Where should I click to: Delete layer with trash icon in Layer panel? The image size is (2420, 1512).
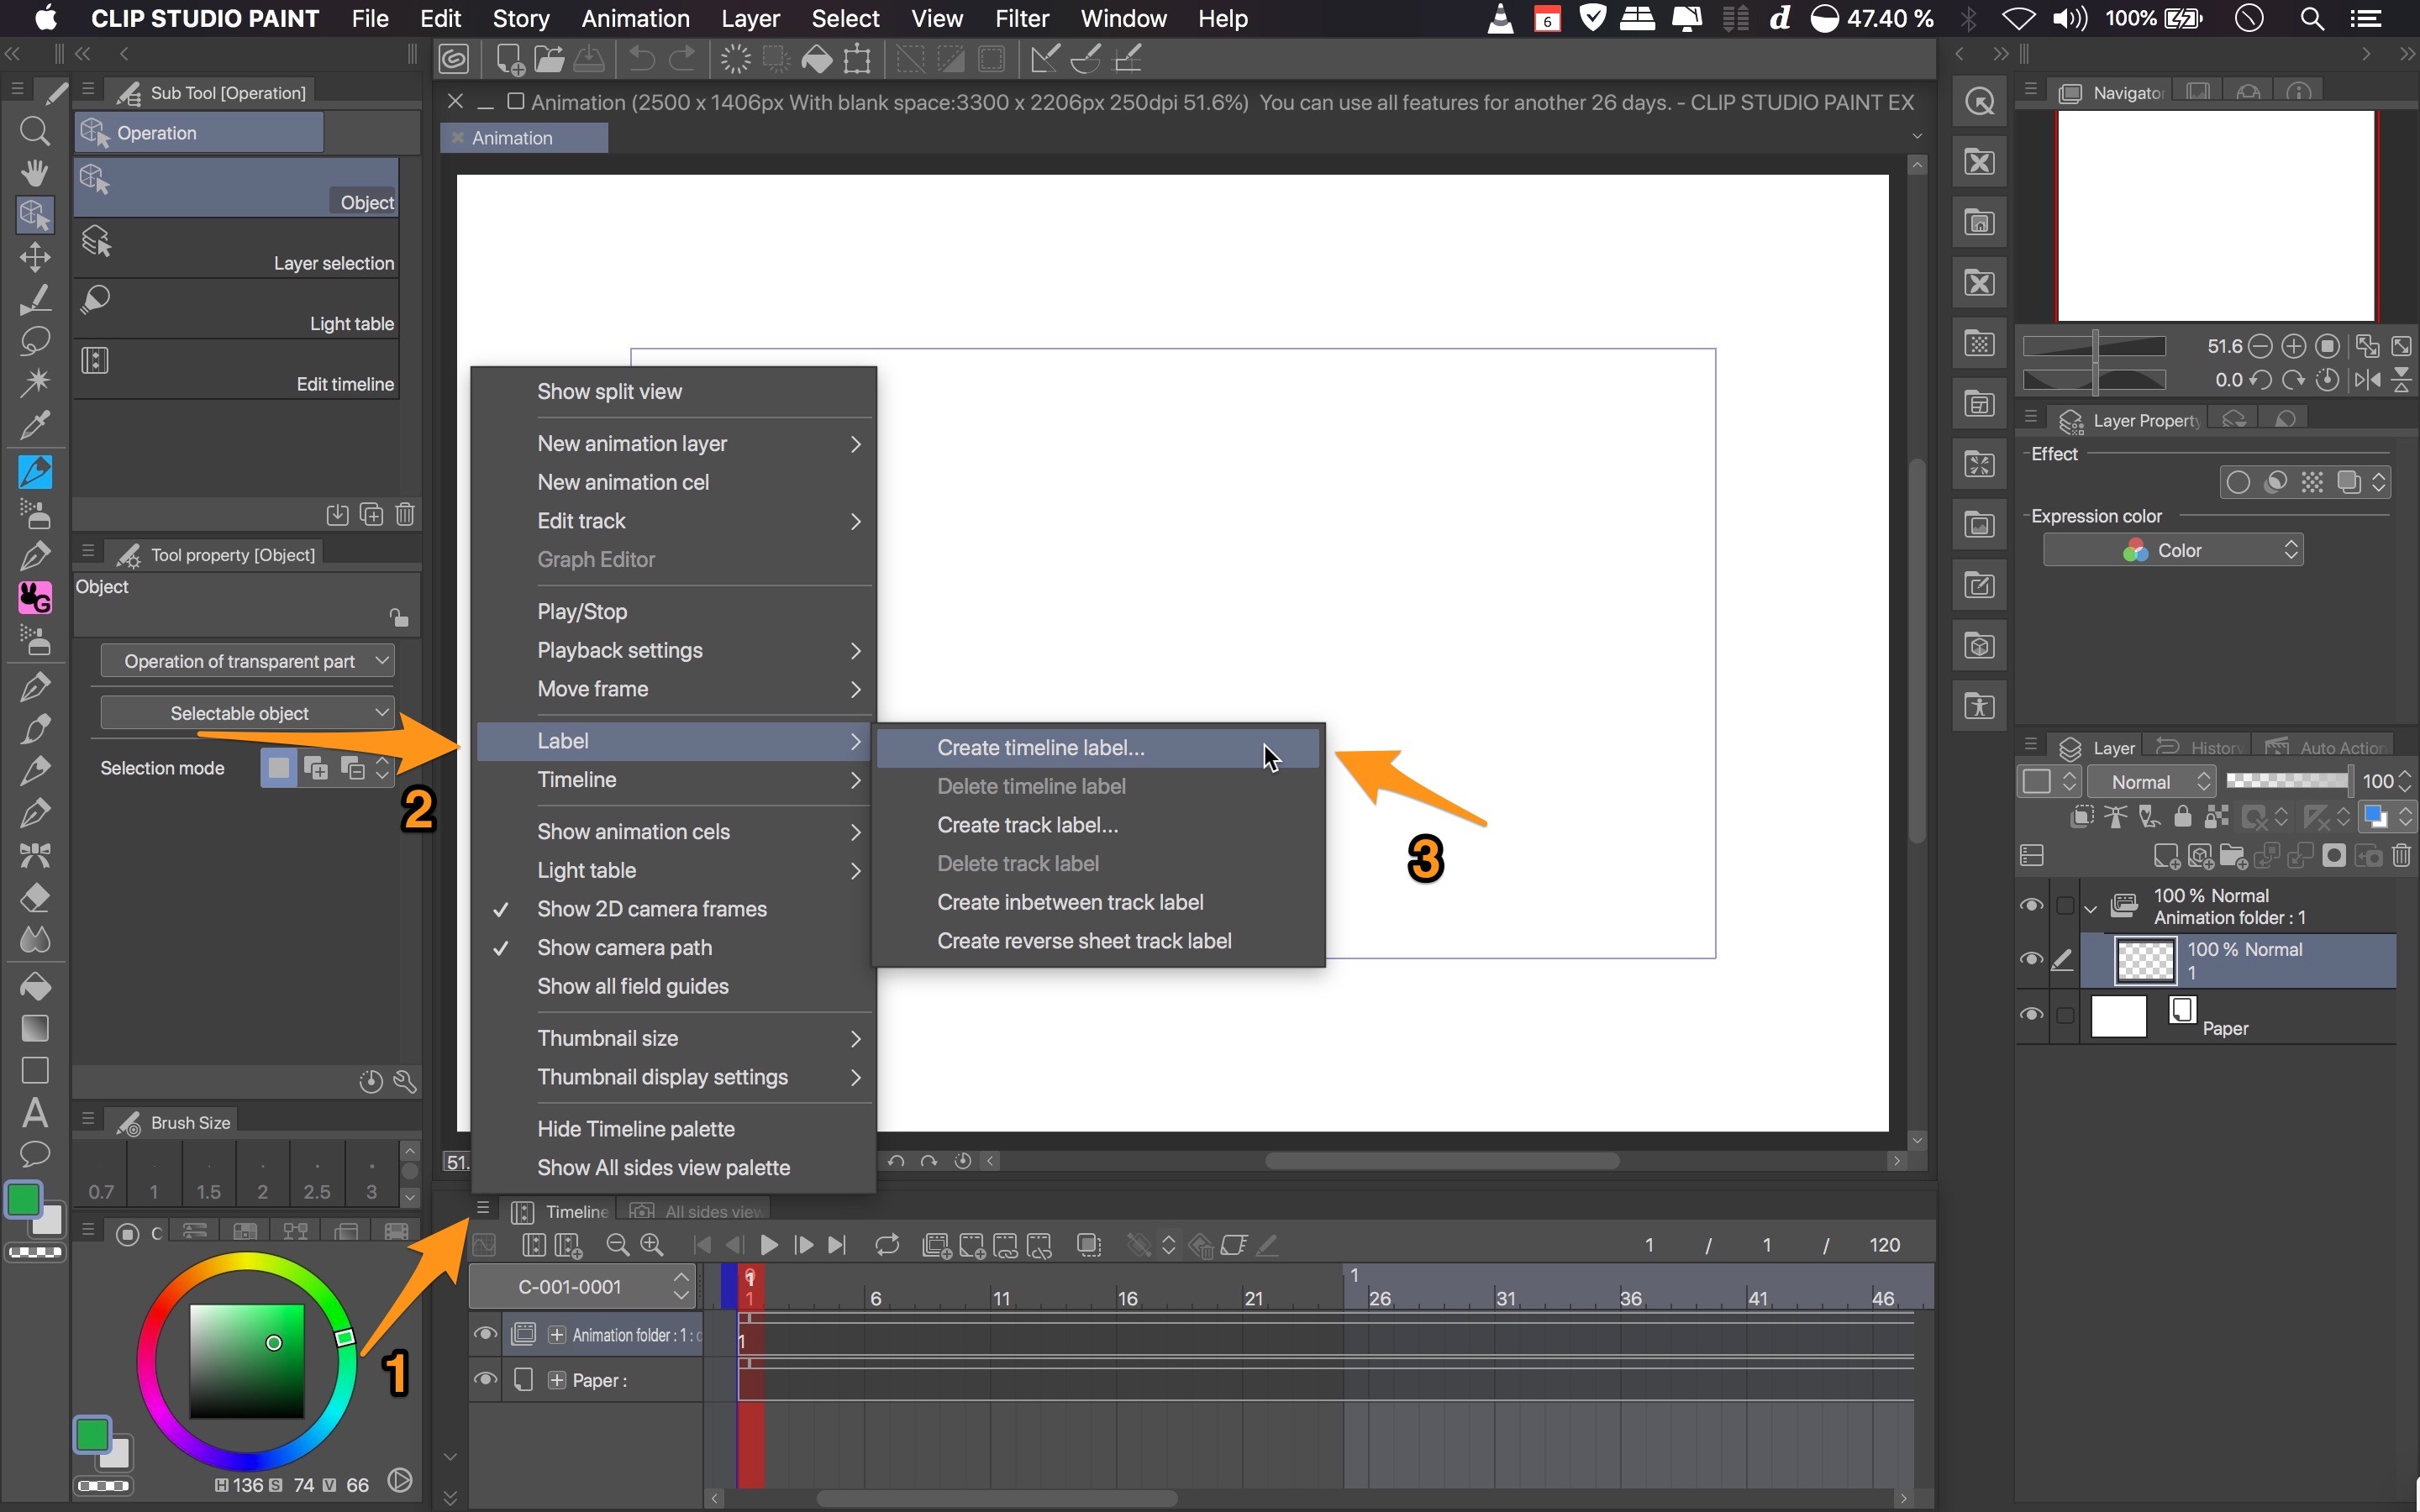[x=2401, y=856]
